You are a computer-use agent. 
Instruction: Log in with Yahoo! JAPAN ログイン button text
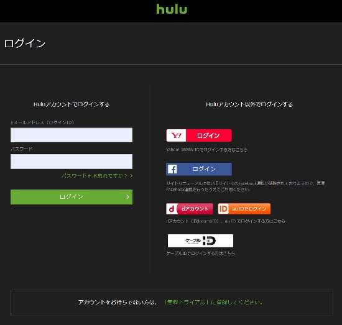[208, 135]
